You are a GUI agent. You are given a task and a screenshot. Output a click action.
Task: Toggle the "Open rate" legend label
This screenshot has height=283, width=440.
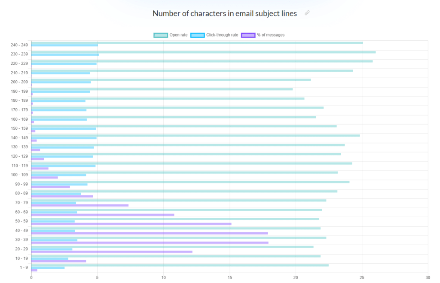point(179,35)
